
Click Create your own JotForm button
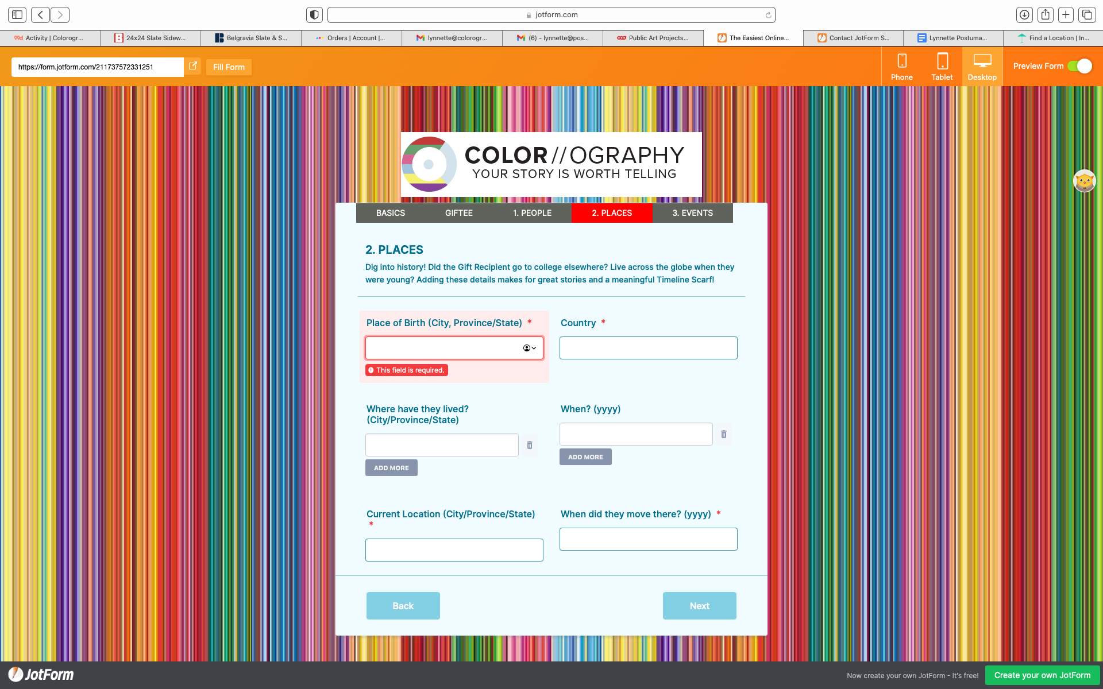[1042, 675]
